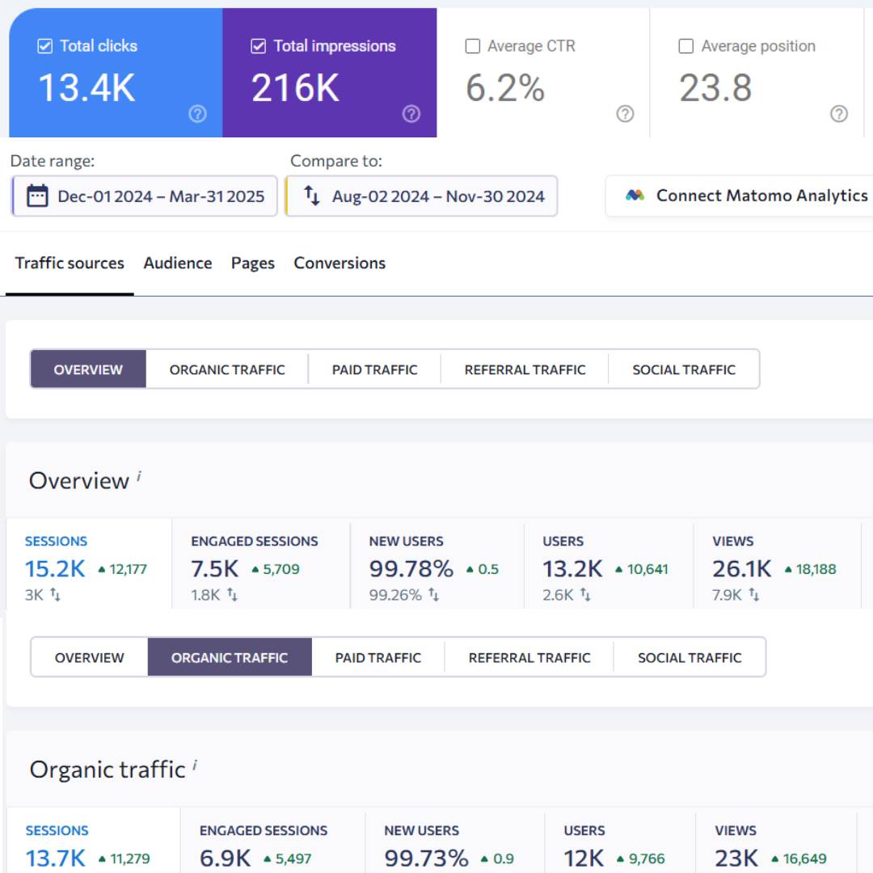Click compare arrows beside 1.8K engaged sessions
873x873 pixels.
232,595
